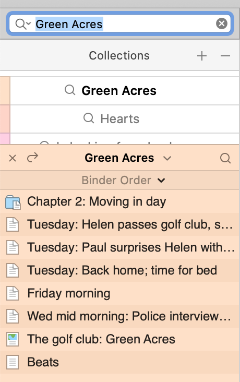The width and height of the screenshot is (240, 382).
Task: Clear the Green Acres search text
Action: click(x=222, y=23)
